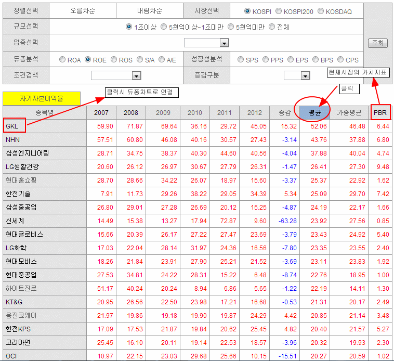This screenshot has height=361, width=394.
Task: Click the 증감 column header
Action: click(285, 112)
